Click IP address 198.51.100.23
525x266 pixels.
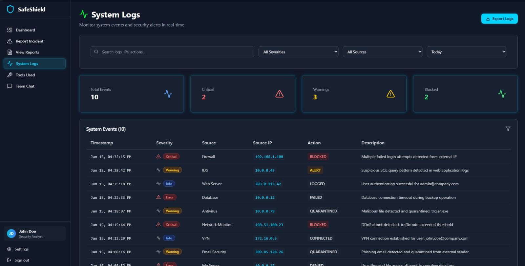(269, 225)
